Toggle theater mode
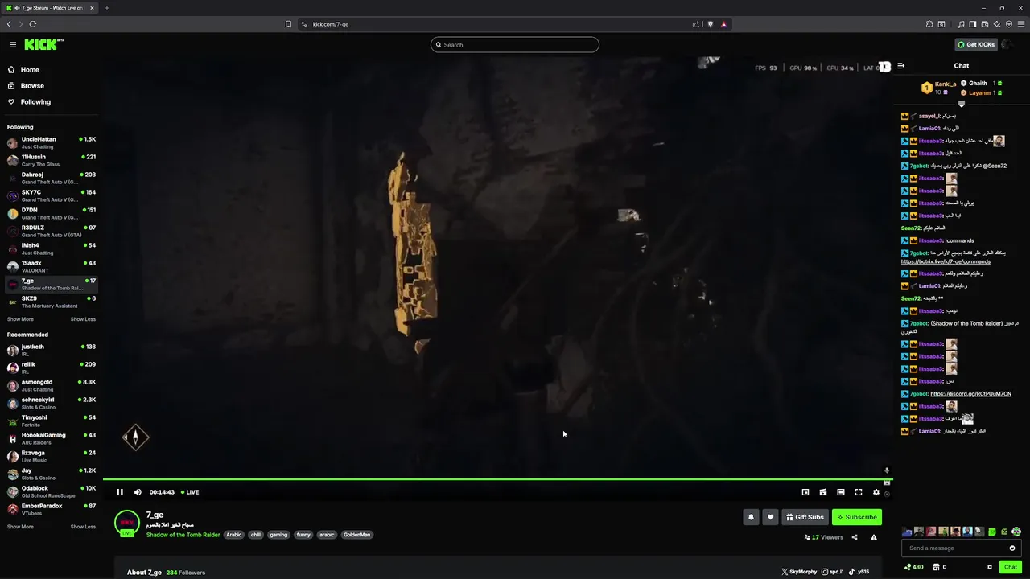This screenshot has height=579, width=1030. 841,492
